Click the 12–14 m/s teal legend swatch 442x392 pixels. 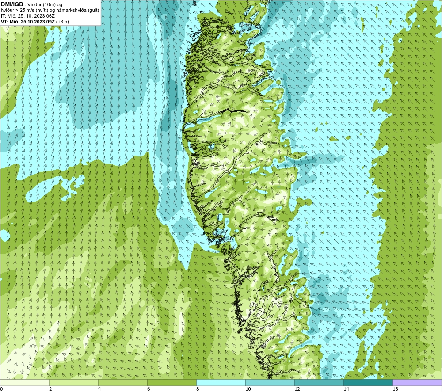tap(319, 383)
